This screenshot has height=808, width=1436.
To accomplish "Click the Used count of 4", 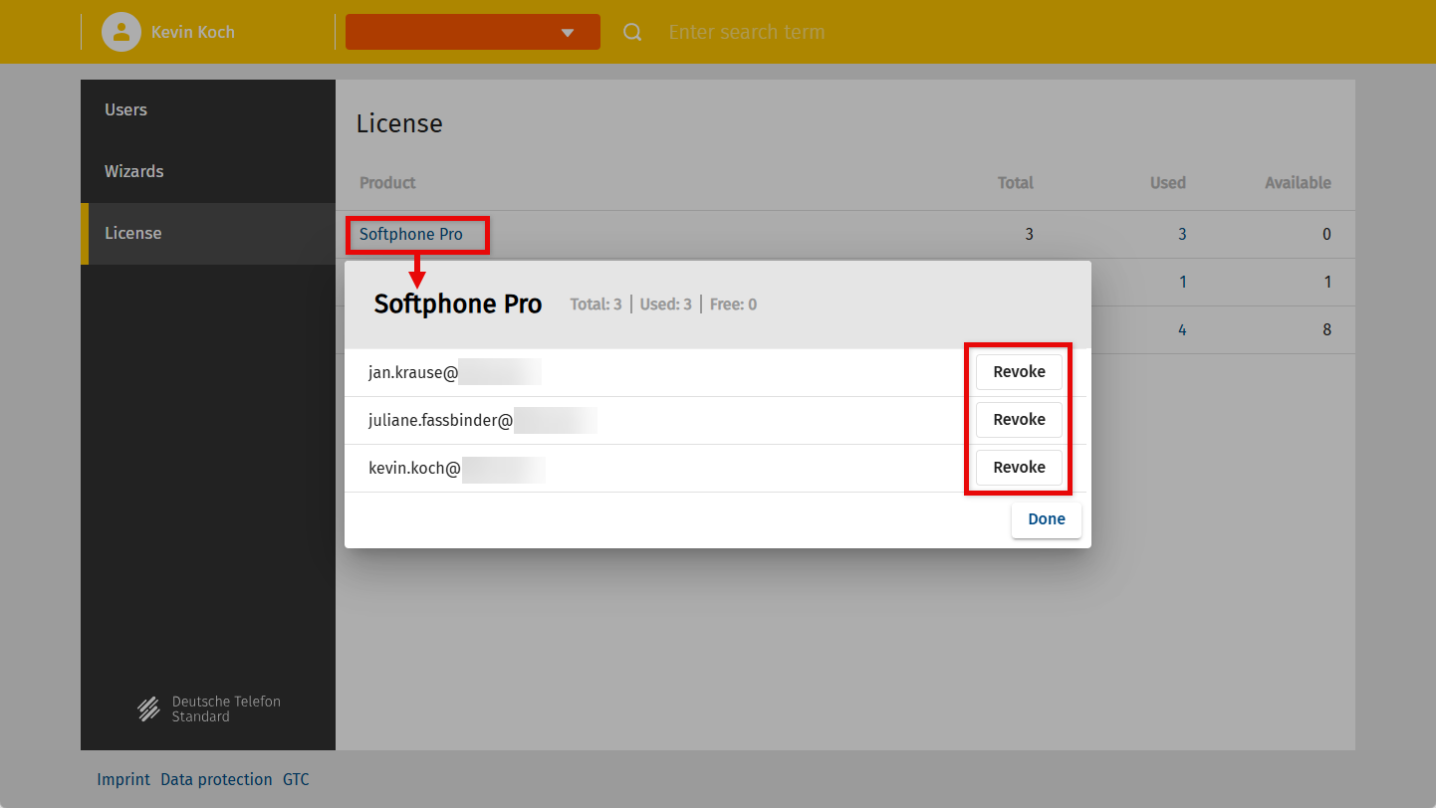I will click(x=1182, y=329).
